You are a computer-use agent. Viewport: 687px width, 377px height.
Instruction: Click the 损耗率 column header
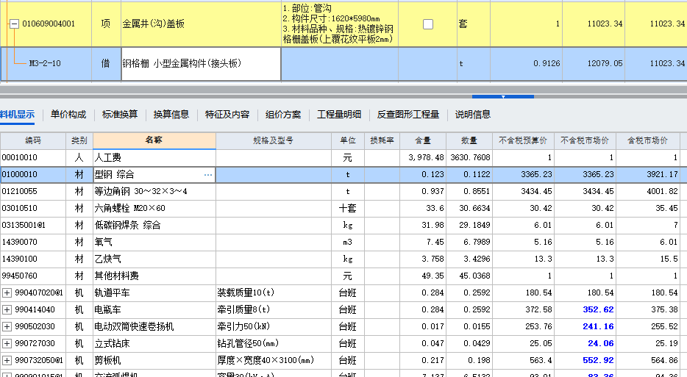(x=382, y=140)
